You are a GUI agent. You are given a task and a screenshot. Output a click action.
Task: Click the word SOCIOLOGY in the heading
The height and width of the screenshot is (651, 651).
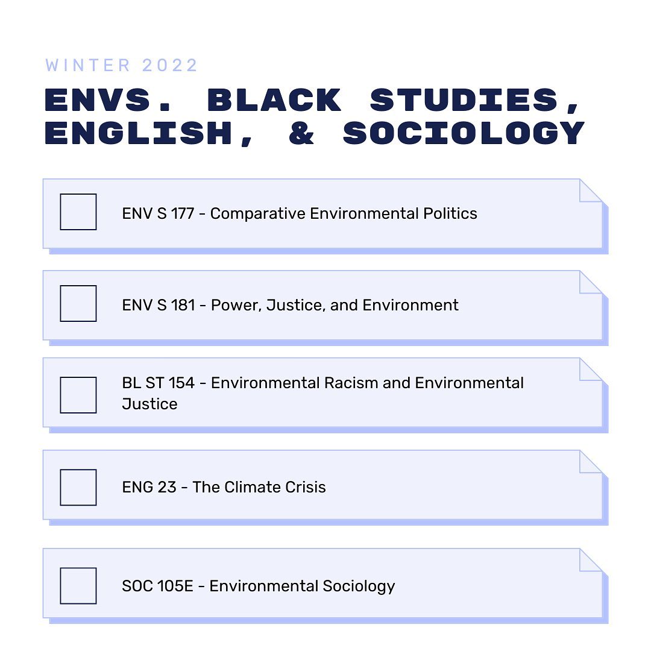[464, 134]
